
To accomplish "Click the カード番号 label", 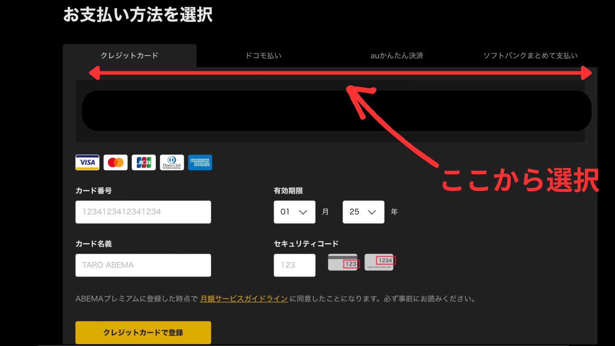I will point(94,191).
